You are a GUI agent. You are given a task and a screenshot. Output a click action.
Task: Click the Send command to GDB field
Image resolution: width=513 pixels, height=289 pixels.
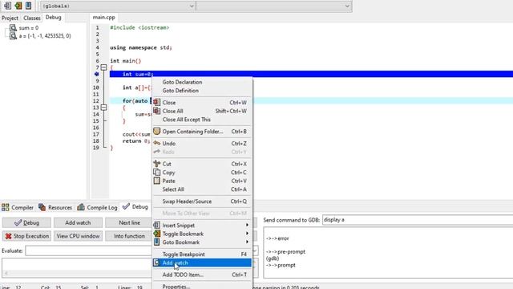click(418, 220)
